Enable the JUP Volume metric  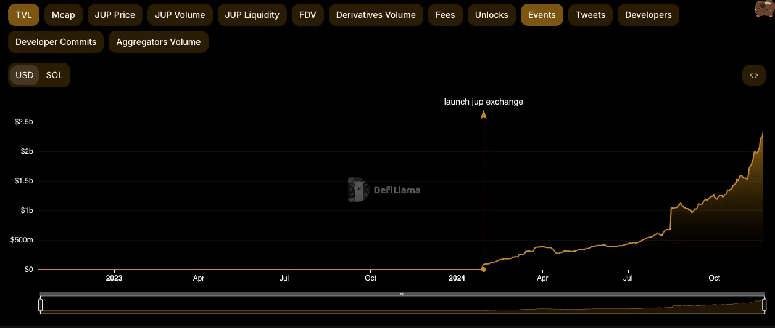tap(180, 15)
